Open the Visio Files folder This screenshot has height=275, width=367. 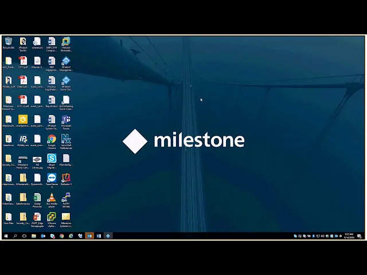click(9, 219)
